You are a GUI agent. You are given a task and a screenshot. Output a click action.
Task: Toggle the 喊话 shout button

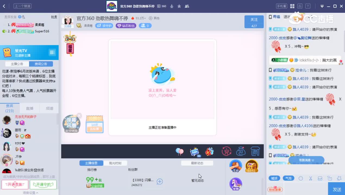(274, 178)
